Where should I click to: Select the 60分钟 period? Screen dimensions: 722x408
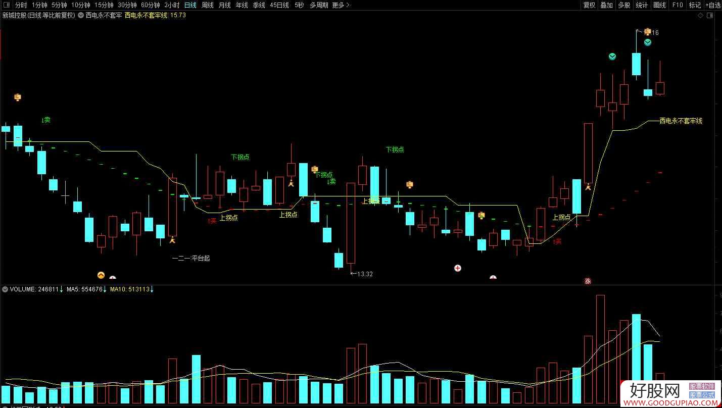pos(151,5)
